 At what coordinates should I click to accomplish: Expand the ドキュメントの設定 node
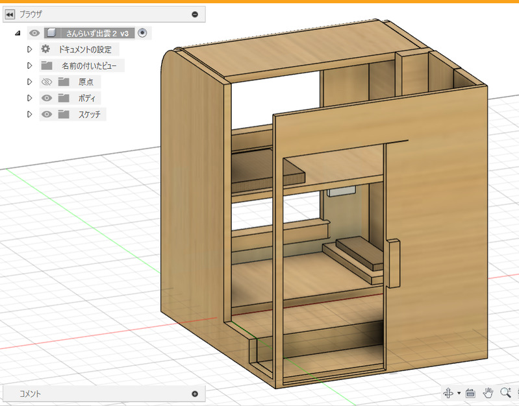click(x=29, y=49)
